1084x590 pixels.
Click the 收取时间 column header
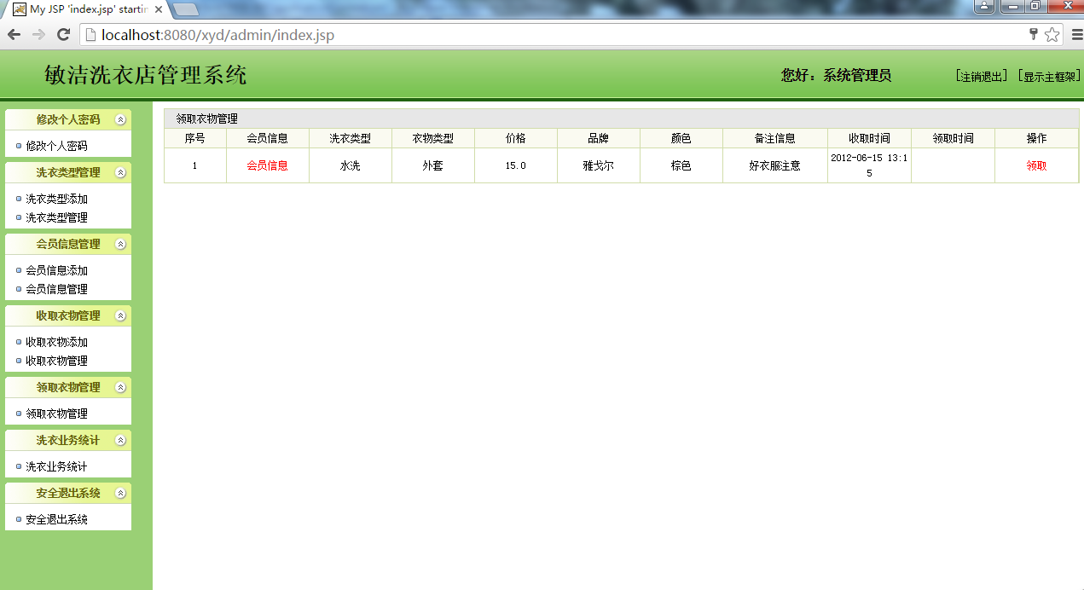click(869, 138)
